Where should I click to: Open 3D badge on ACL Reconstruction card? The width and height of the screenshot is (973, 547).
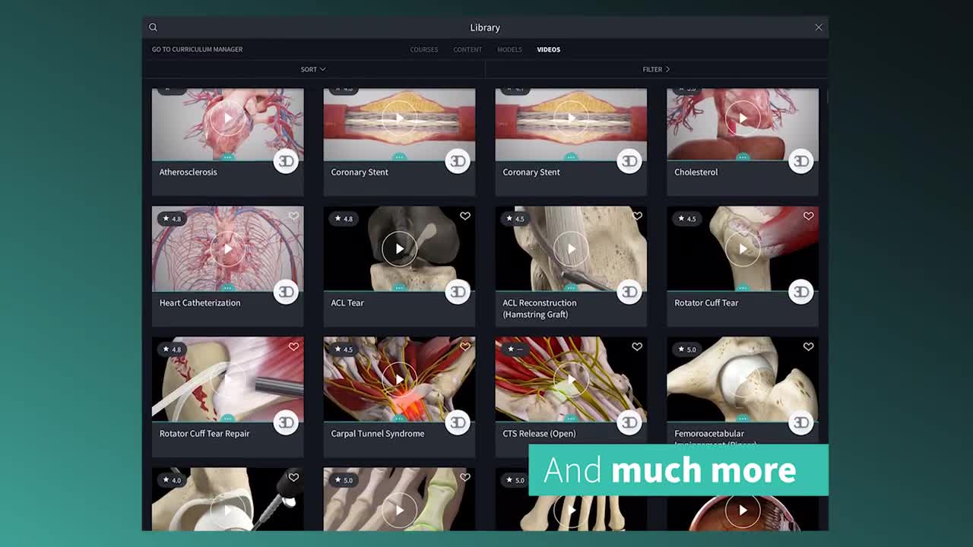tap(629, 292)
